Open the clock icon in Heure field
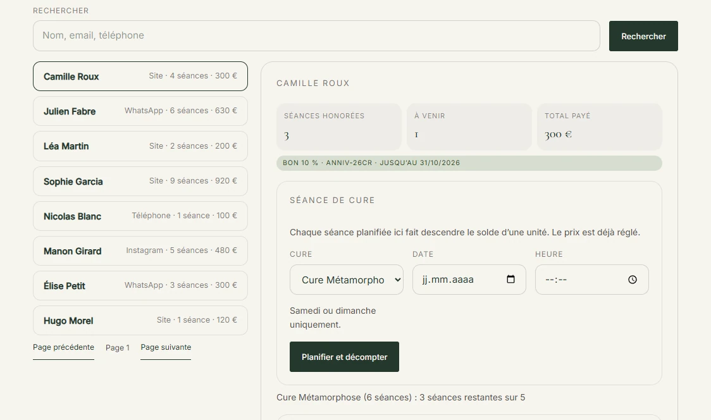This screenshot has width=711, height=420. [x=633, y=280]
